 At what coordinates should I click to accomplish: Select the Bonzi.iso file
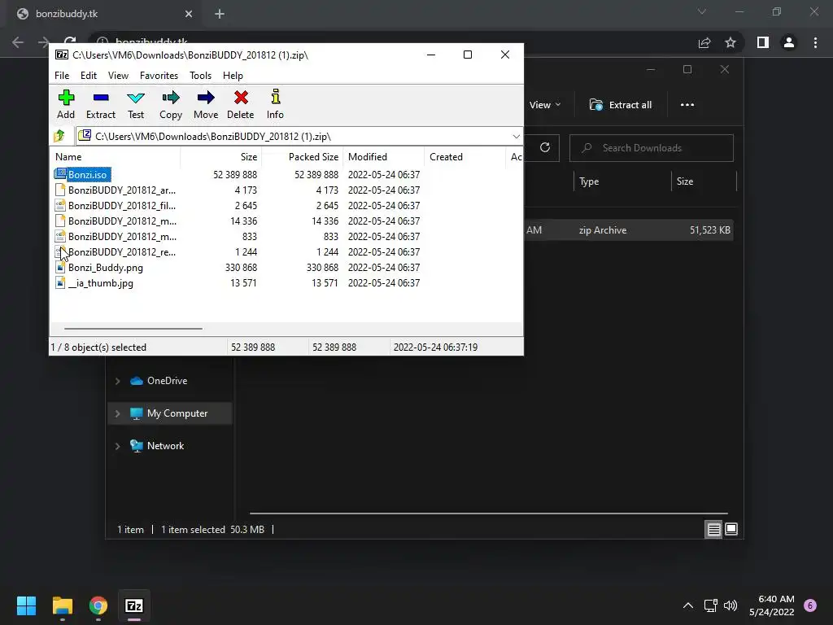(82, 174)
